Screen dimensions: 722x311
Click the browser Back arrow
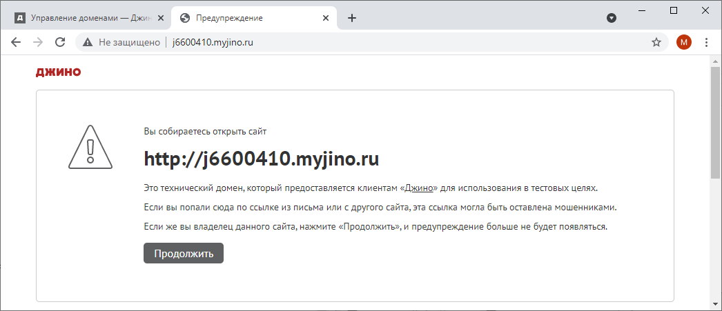[16, 42]
